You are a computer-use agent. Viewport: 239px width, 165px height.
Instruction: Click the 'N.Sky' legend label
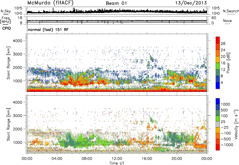coord(6,11)
